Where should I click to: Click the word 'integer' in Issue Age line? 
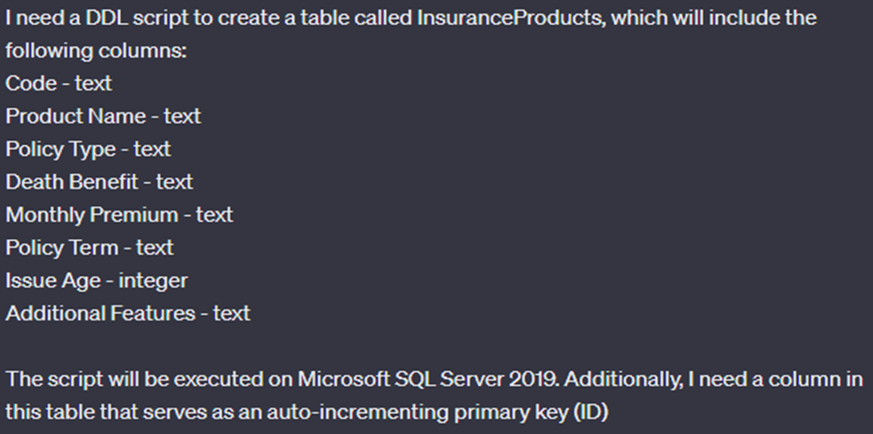click(x=153, y=281)
